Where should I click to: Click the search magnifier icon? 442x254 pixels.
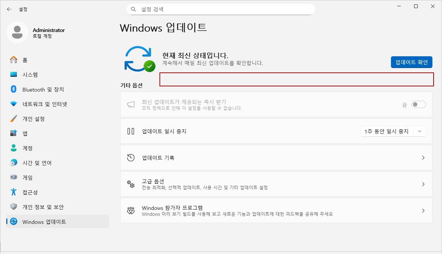pyautogui.click(x=134, y=9)
